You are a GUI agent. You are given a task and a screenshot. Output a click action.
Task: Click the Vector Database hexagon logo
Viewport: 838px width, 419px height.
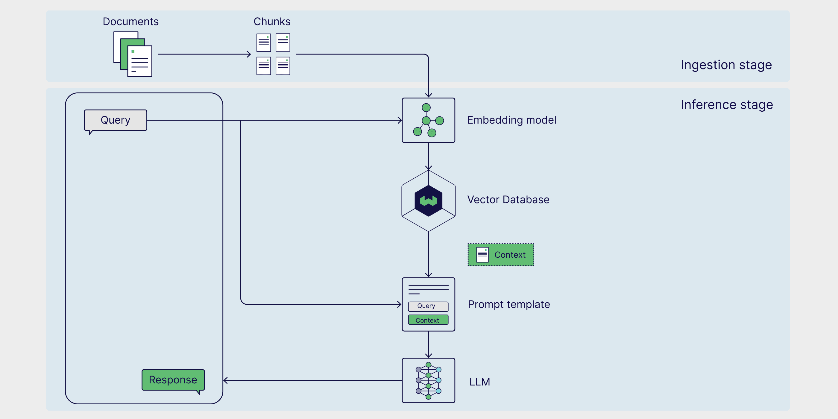pos(429,201)
